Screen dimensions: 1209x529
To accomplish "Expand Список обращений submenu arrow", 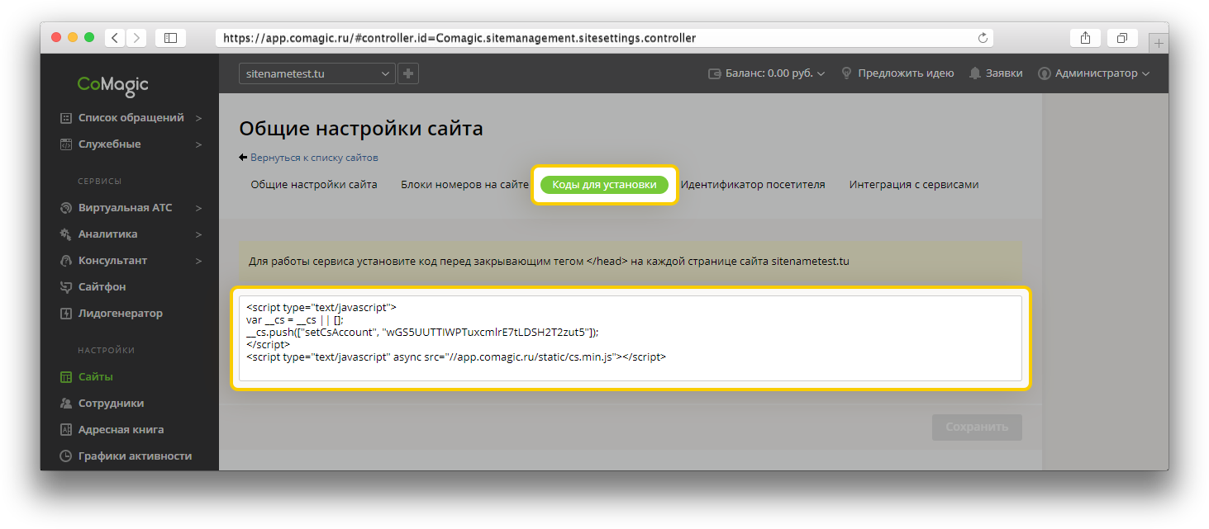I will click(x=198, y=118).
